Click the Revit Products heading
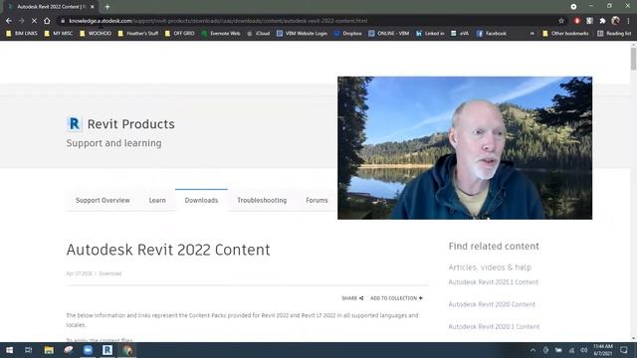 [130, 124]
